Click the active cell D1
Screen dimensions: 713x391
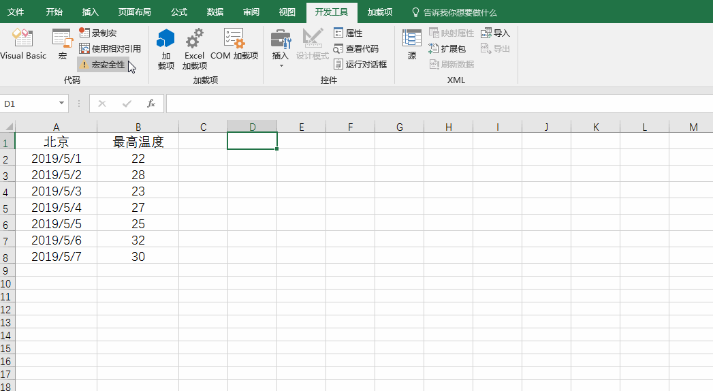(253, 141)
